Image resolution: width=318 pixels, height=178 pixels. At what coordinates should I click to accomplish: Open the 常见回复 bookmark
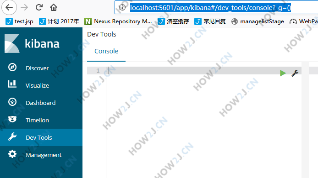point(210,21)
